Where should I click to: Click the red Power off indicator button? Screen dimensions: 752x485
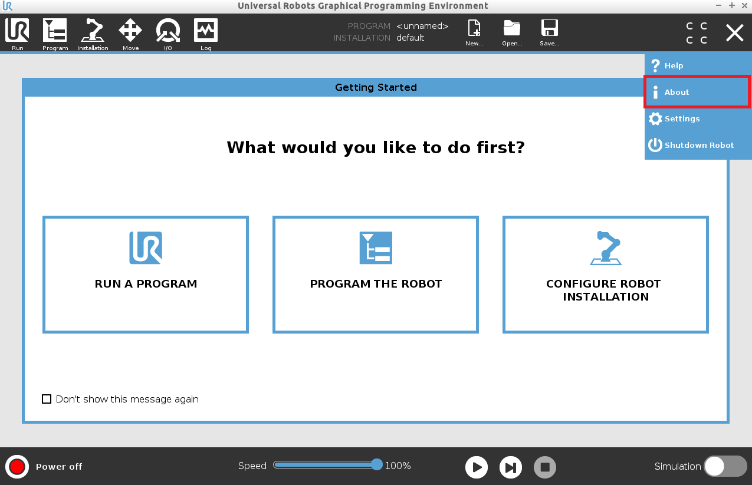coord(17,467)
